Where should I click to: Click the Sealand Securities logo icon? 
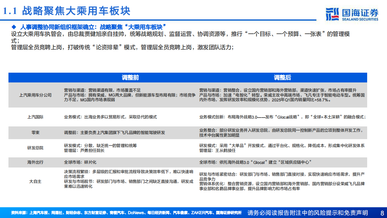click(332, 12)
